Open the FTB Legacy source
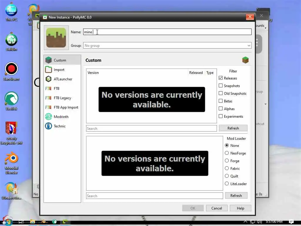Image resolution: width=301 pixels, height=226 pixels. pos(62,98)
